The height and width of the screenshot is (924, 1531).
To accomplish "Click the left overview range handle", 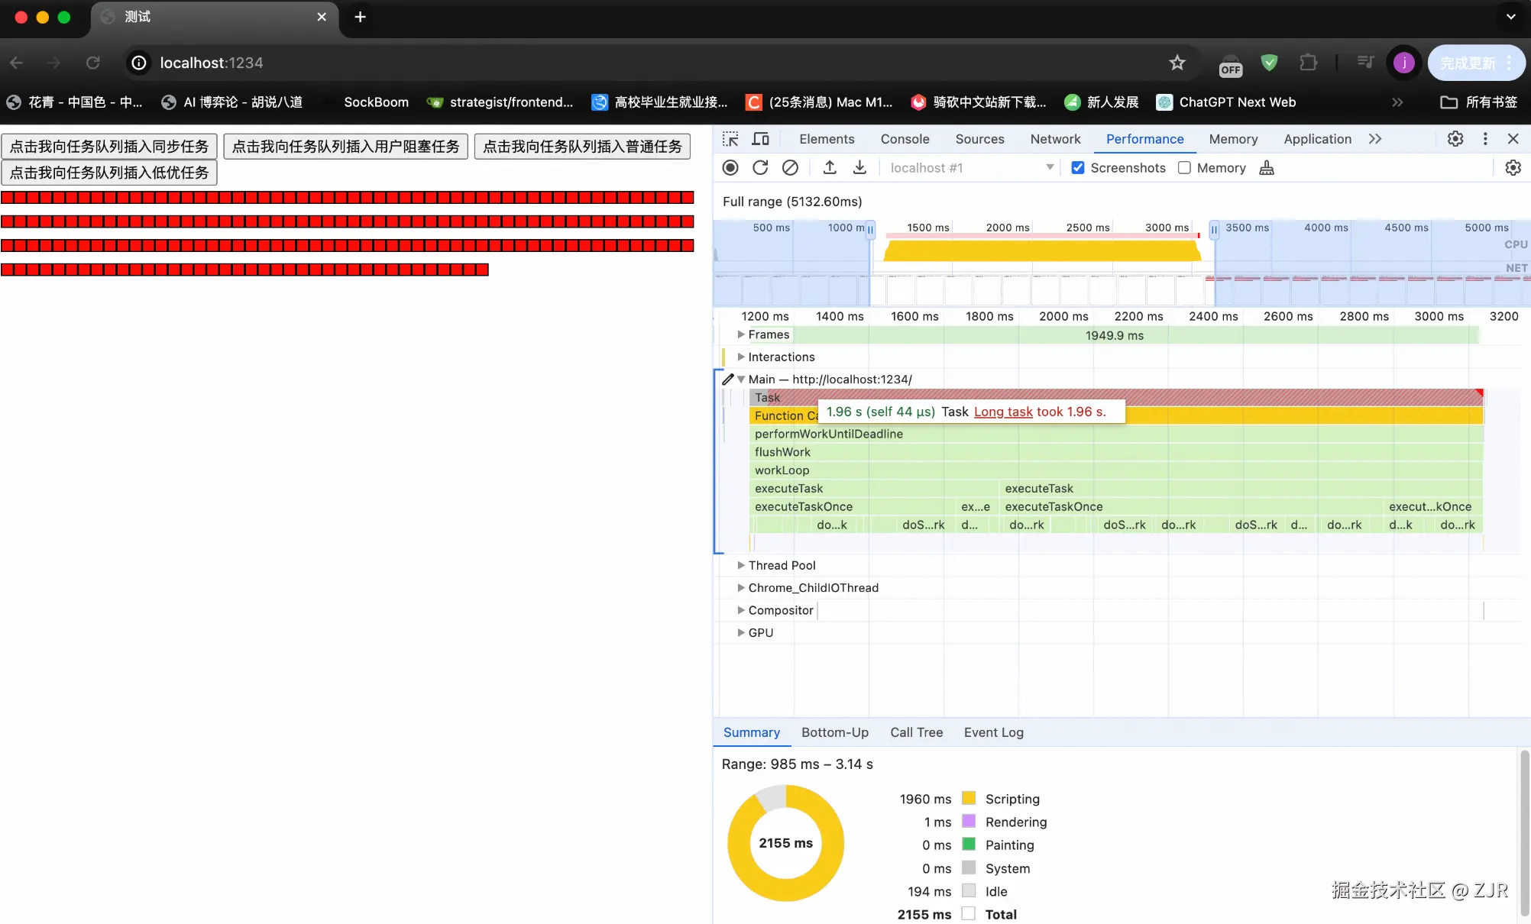I will (870, 229).
